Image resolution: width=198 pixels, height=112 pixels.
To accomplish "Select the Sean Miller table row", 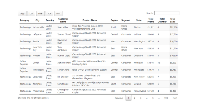I will pos(99,27).
